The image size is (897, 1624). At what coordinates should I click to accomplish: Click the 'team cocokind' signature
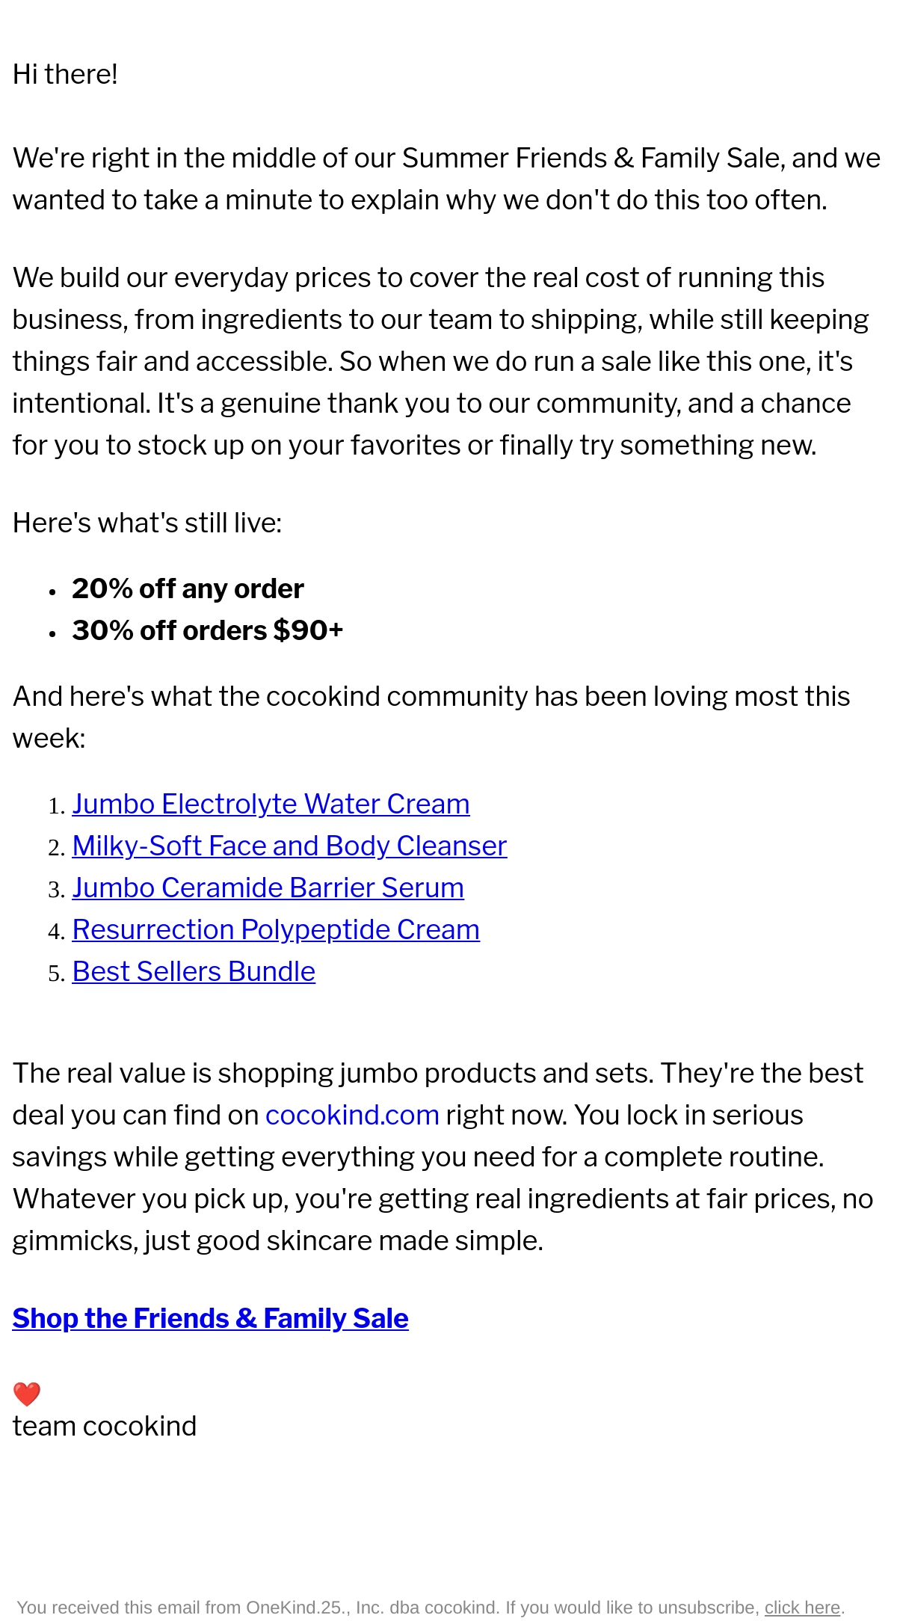pos(105,1426)
